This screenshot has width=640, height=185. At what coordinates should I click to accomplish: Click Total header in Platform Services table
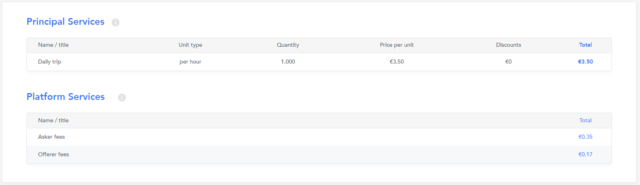point(585,120)
